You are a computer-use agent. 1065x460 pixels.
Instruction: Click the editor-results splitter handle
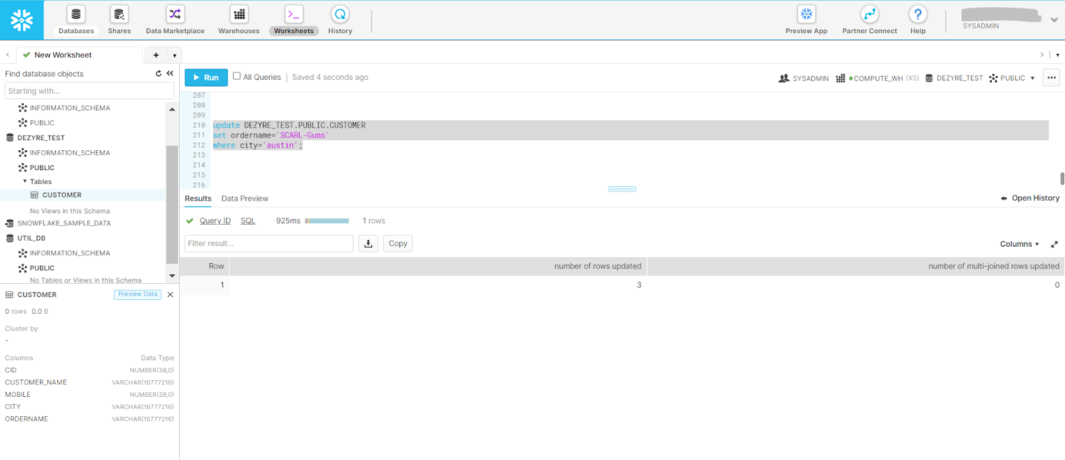(622, 189)
